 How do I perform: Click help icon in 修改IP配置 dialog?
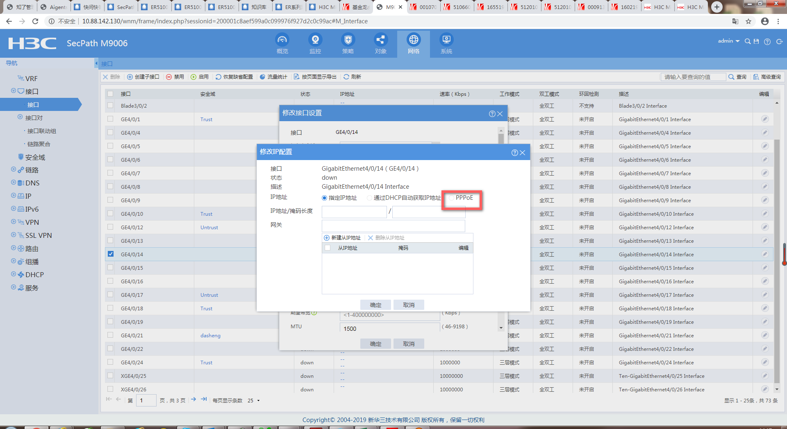pos(514,153)
